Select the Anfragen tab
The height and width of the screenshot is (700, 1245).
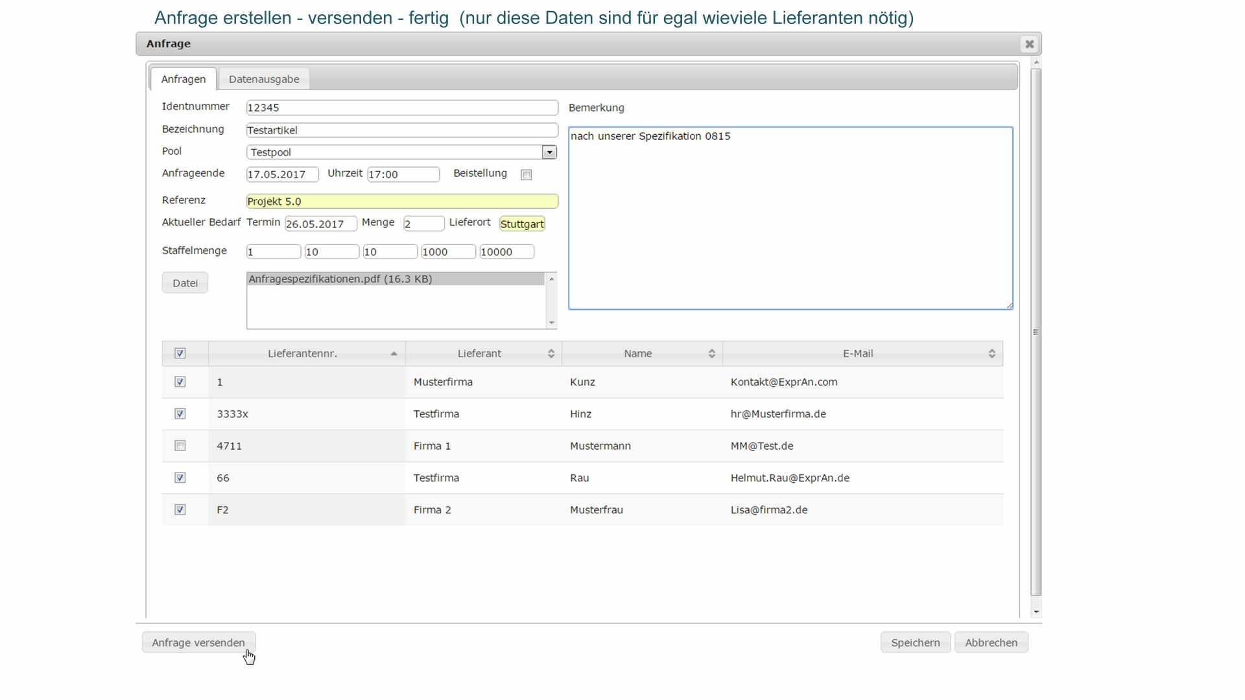point(184,79)
